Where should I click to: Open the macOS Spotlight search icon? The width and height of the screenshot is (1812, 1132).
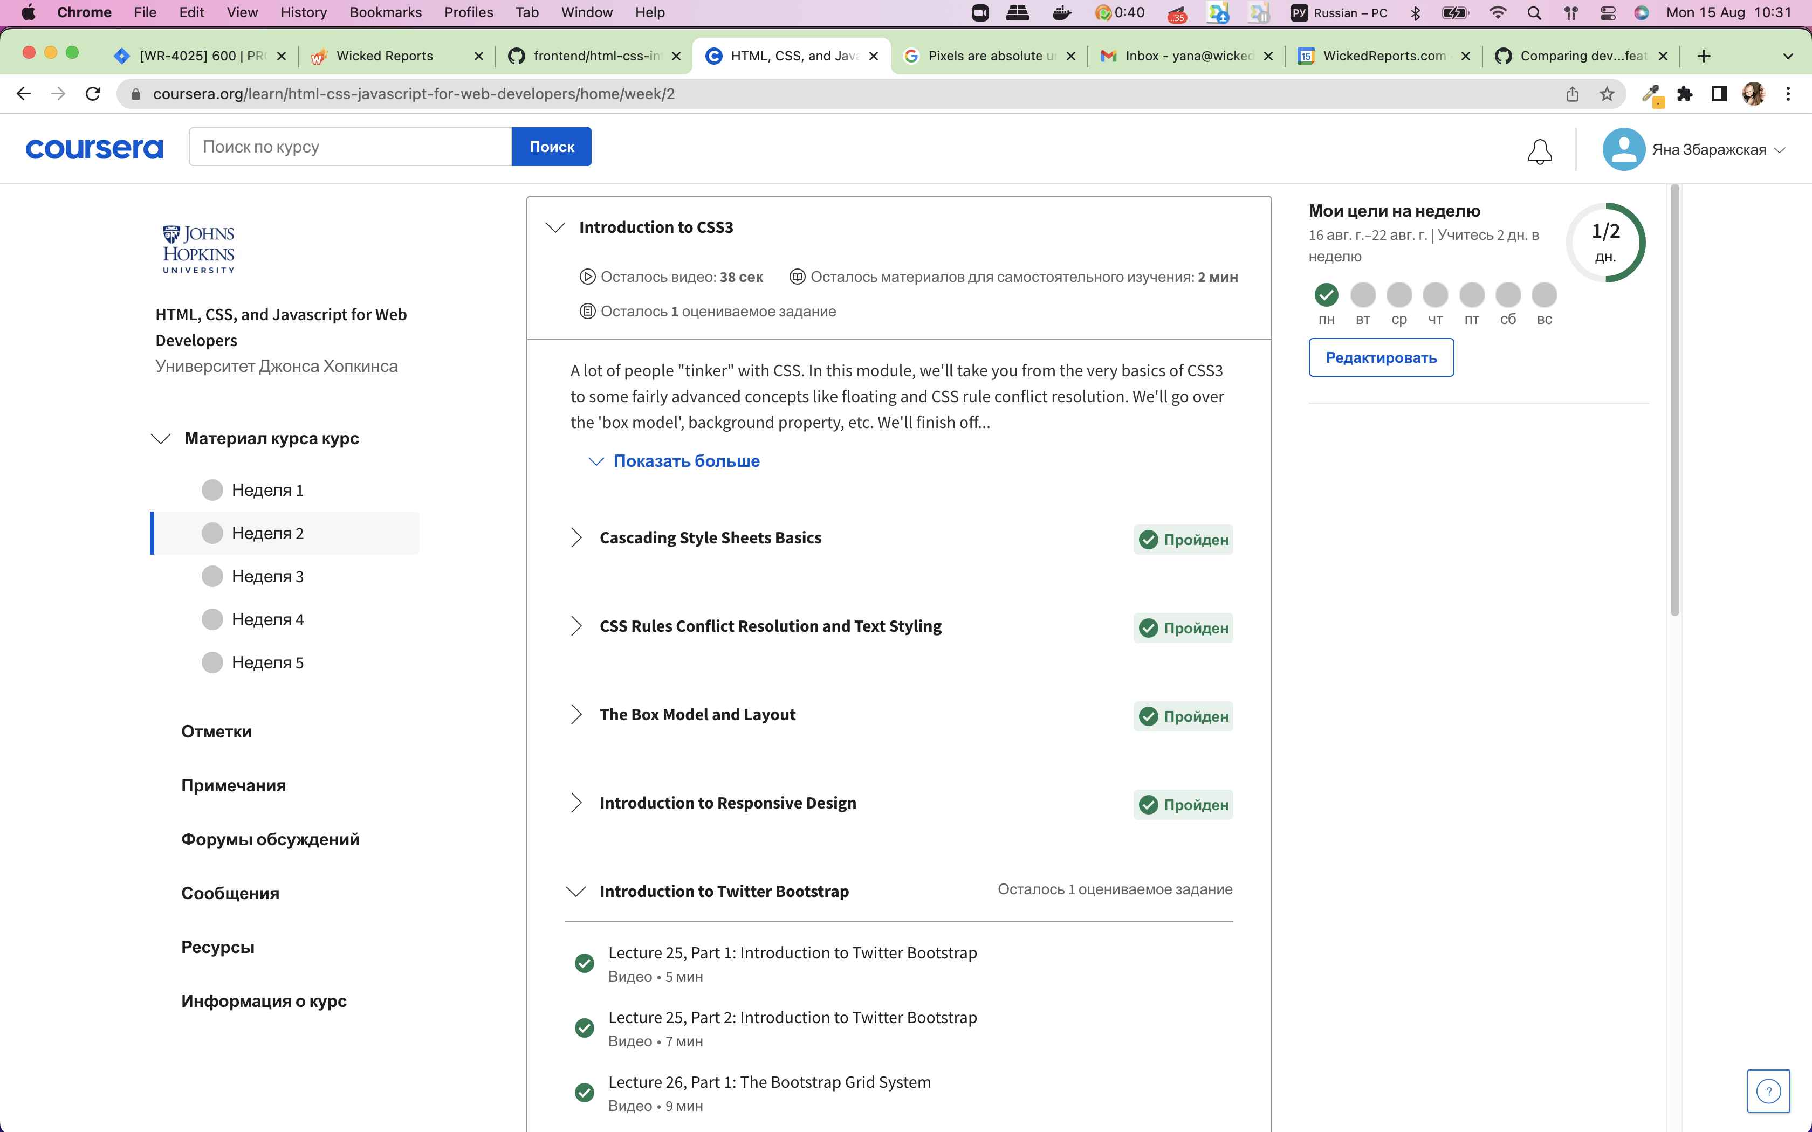[x=1534, y=13]
